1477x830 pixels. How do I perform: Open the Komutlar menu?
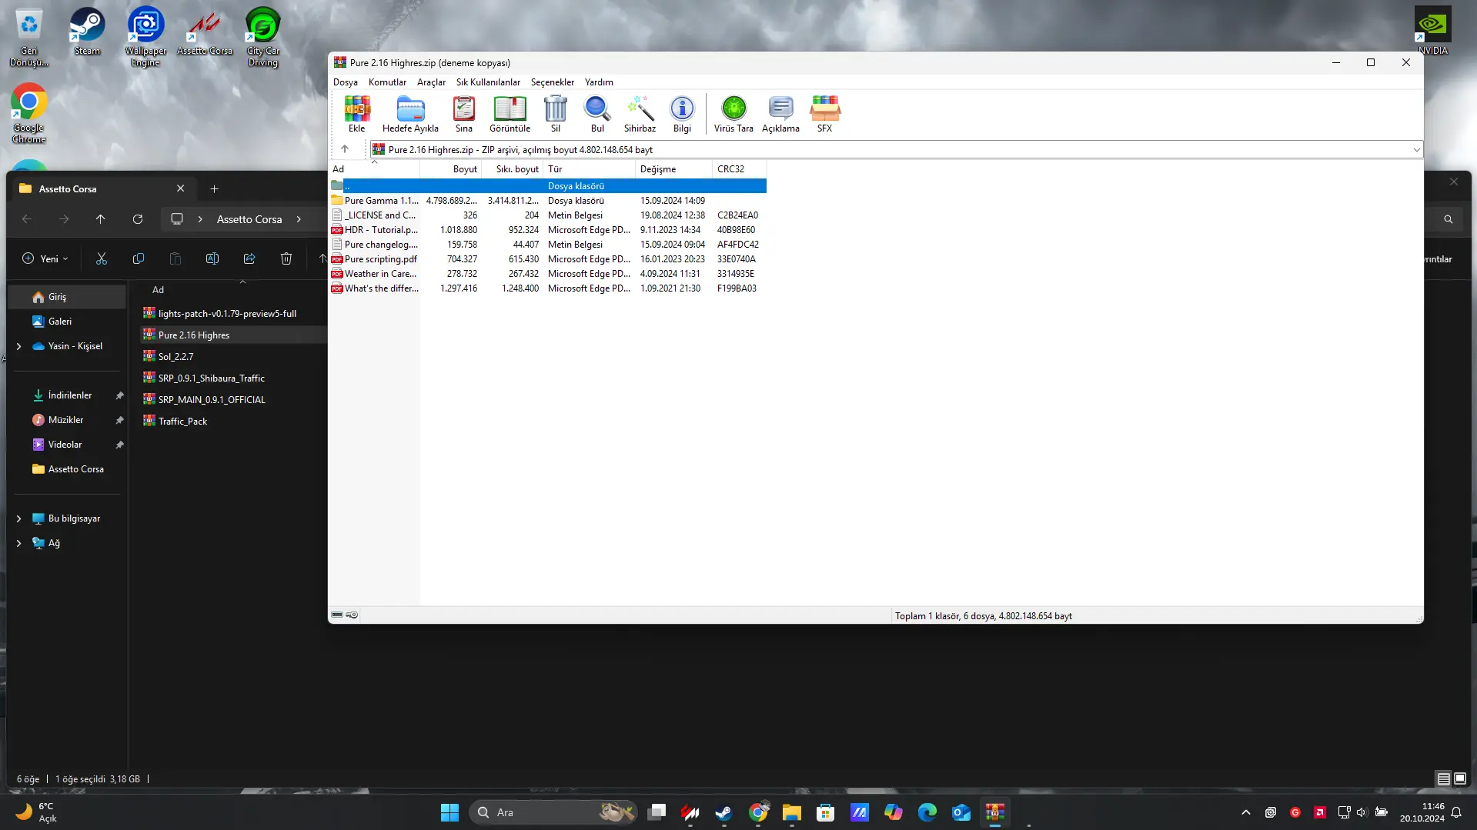point(387,82)
